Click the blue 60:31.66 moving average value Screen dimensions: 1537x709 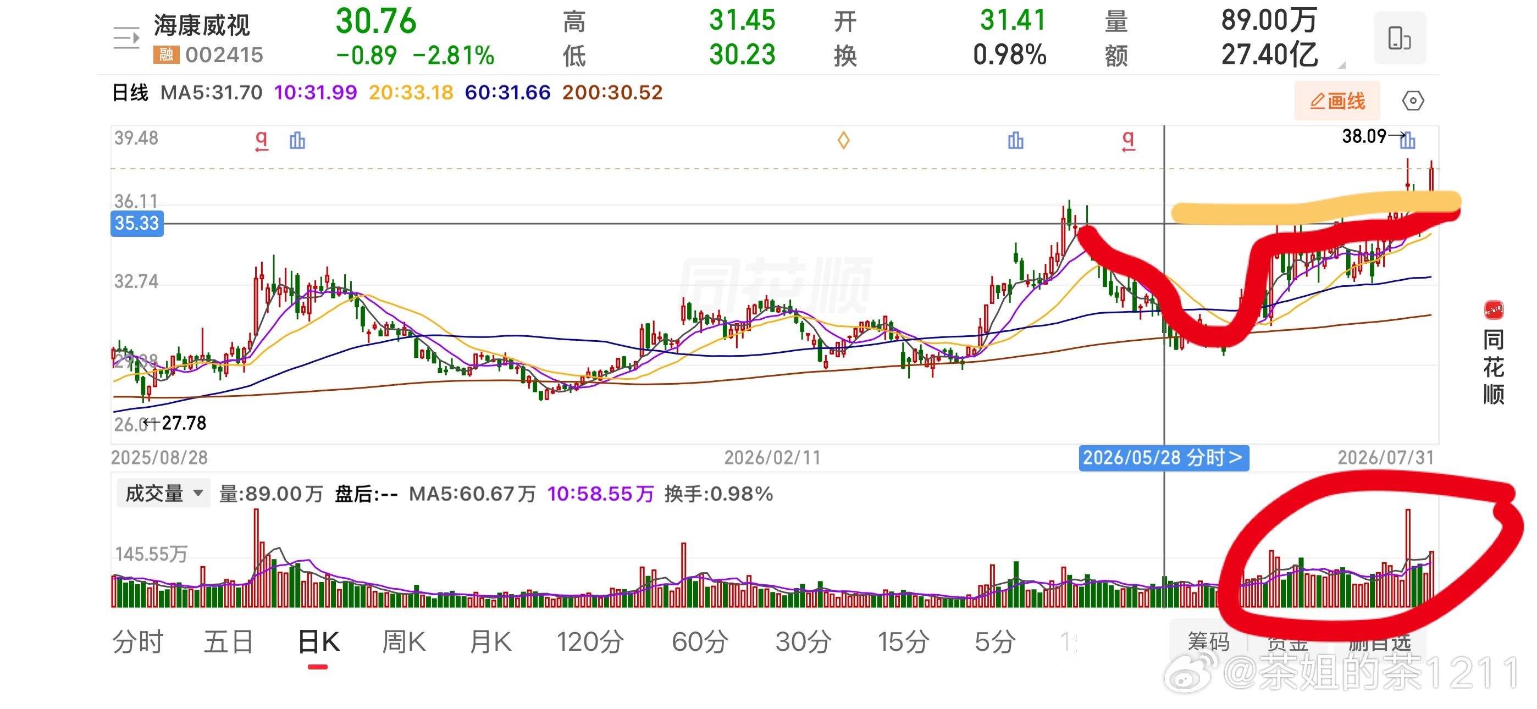pos(508,92)
